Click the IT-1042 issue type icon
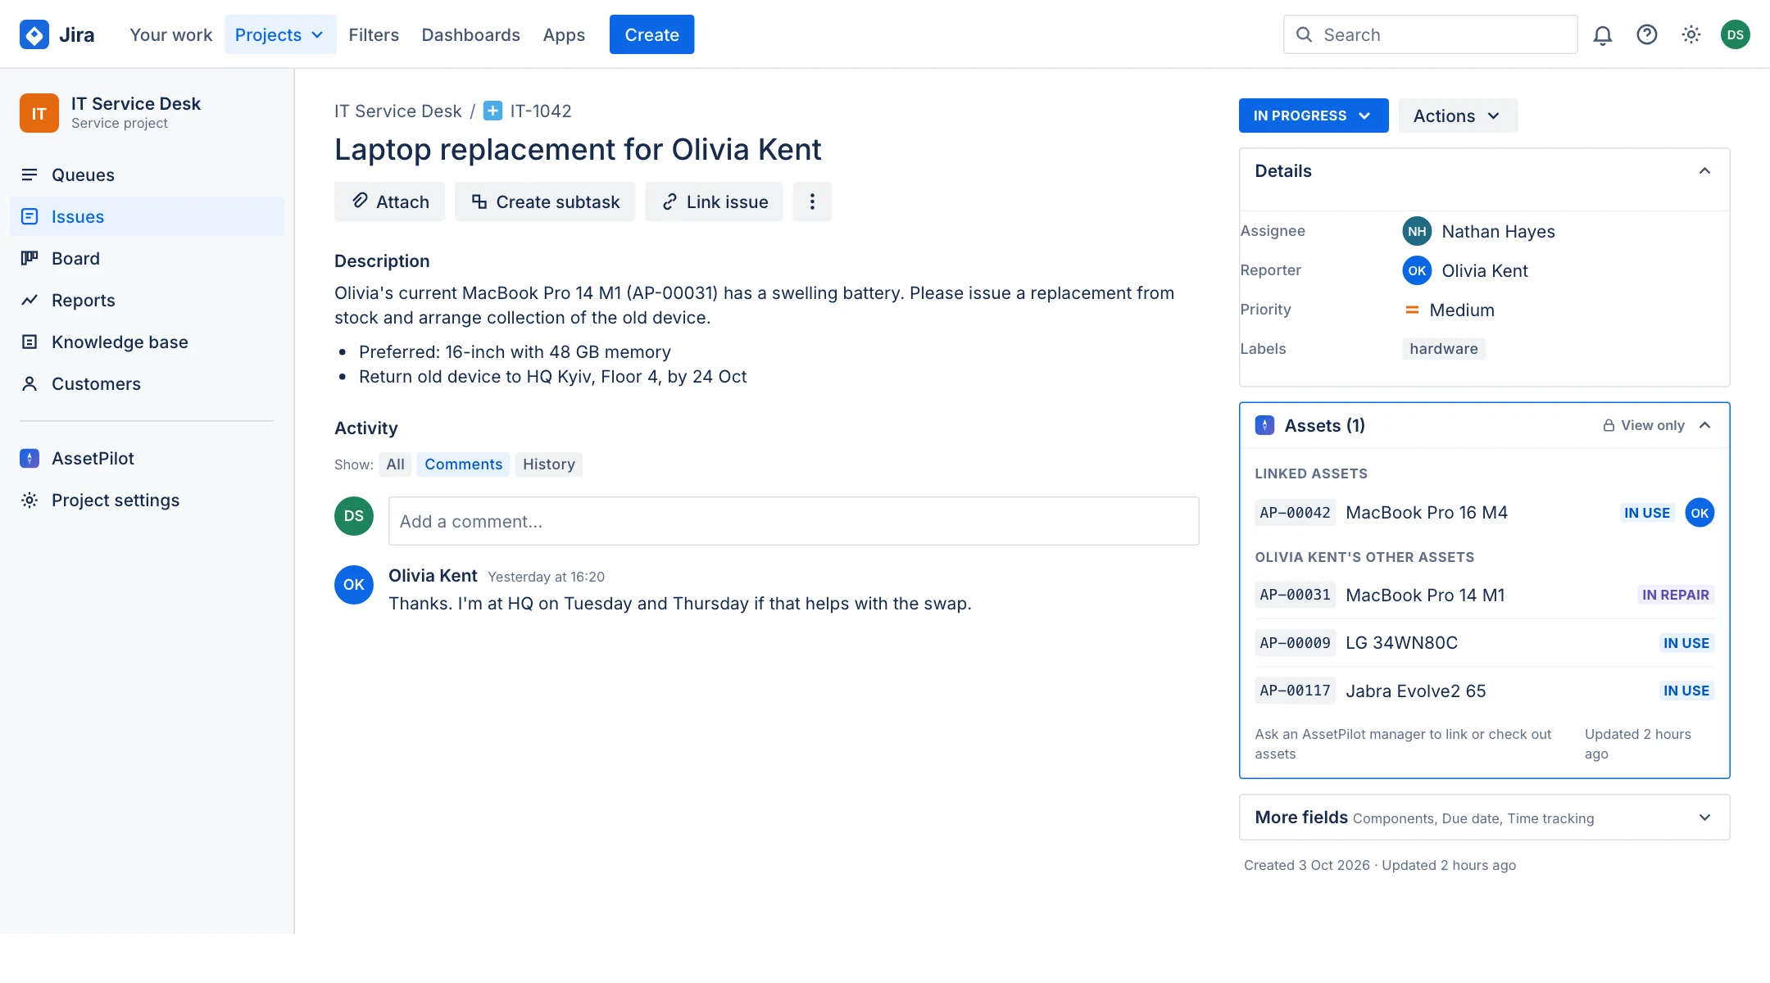Image resolution: width=1770 pixels, height=983 pixels. point(492,111)
